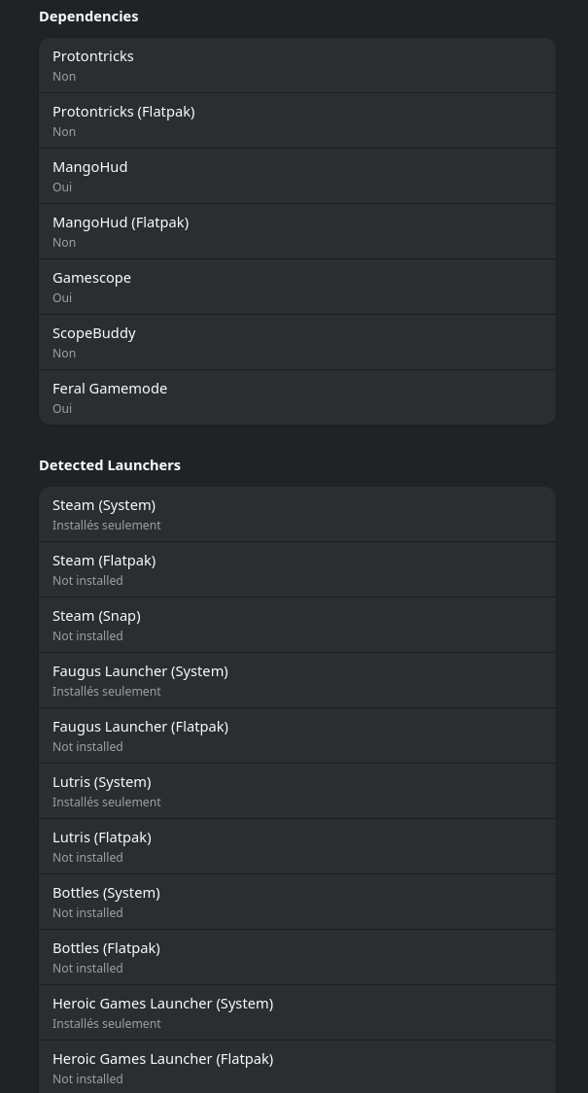Select the Protontricks dependency row

click(x=297, y=65)
